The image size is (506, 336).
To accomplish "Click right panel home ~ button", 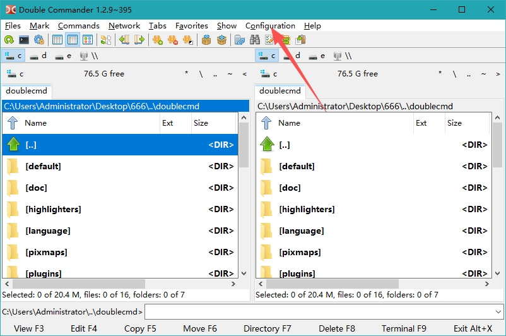I will [x=483, y=74].
